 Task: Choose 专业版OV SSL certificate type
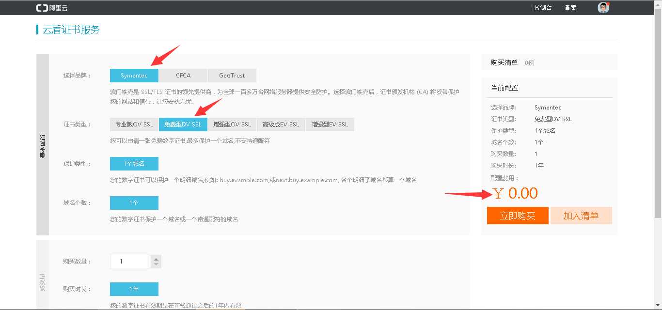click(134, 124)
